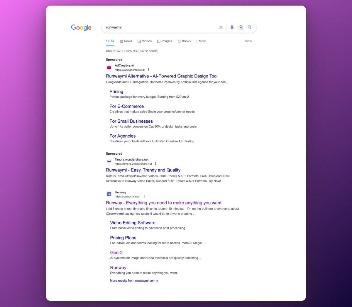This screenshot has width=352, height=307.
Task: Select the All search tab
Action: 110,41
